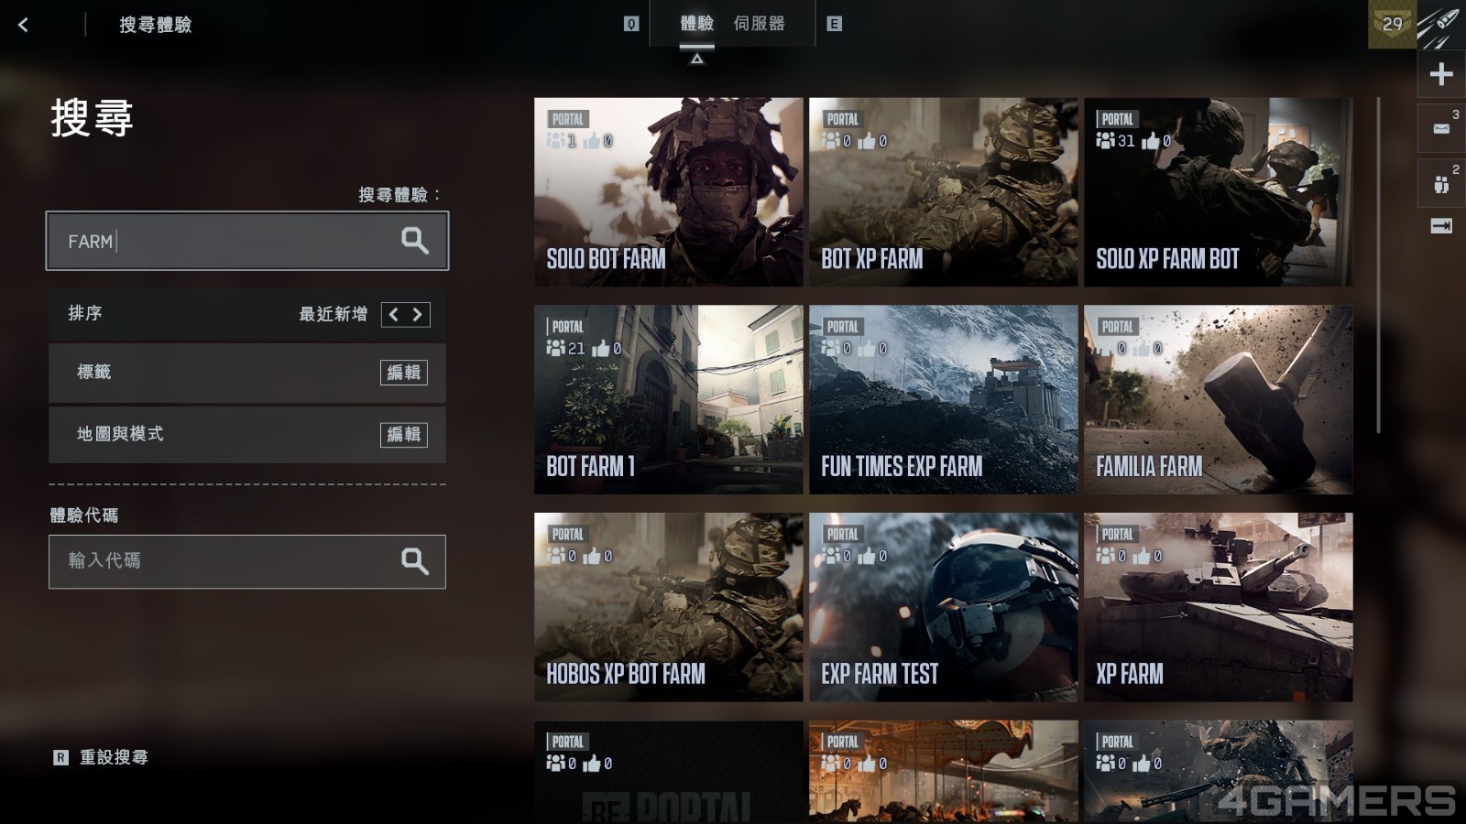
Task: Expand the triangle under the 體驗 tab
Action: [696, 59]
